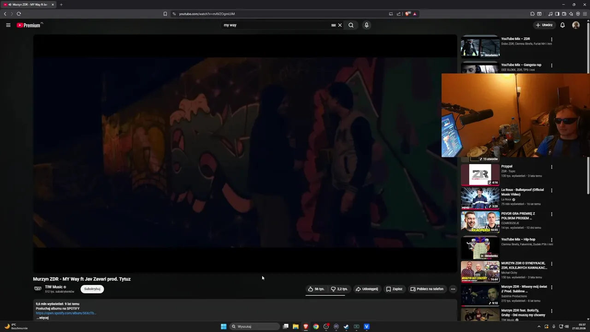Open YouTube Mix – Hip-hop playlist

(x=480, y=248)
